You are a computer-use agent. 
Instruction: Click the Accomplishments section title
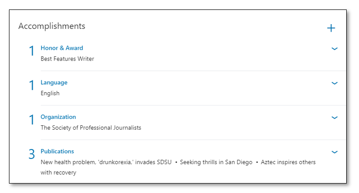coord(52,26)
